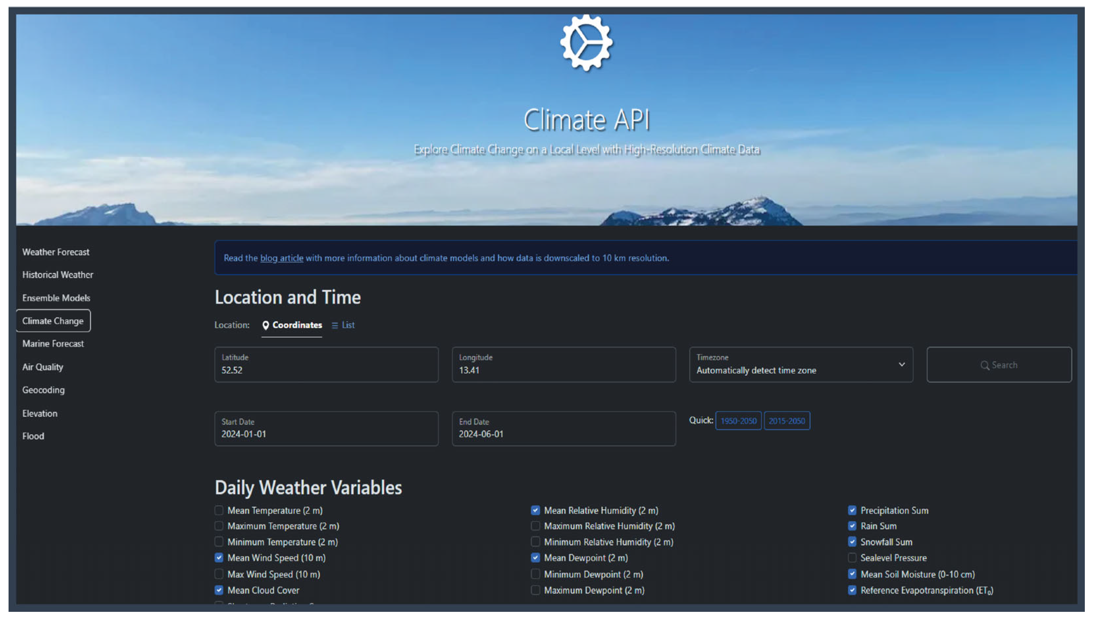Select Marine Forecast in the sidebar
This screenshot has height=624, width=1097.
coord(53,344)
